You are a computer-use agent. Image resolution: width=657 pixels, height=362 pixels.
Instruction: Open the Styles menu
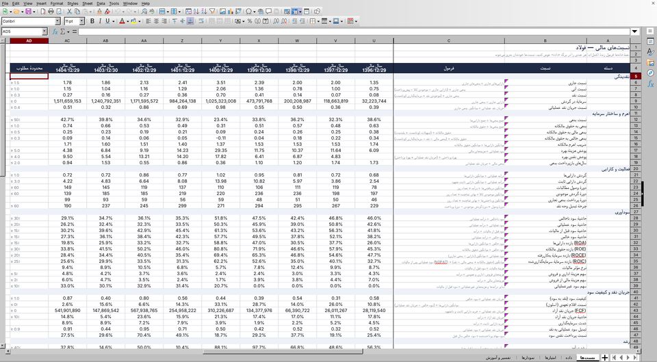(73, 3)
